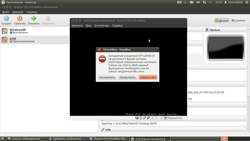Image resolution: width=250 pixels, height=141 pixels.
Task: Click the USB section header
Action: tap(173, 130)
